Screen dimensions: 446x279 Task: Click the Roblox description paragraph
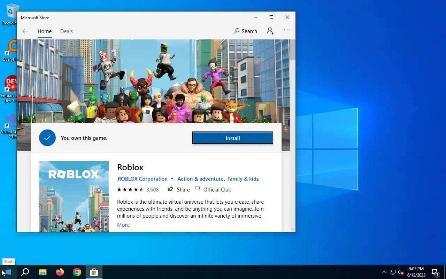tap(190, 209)
